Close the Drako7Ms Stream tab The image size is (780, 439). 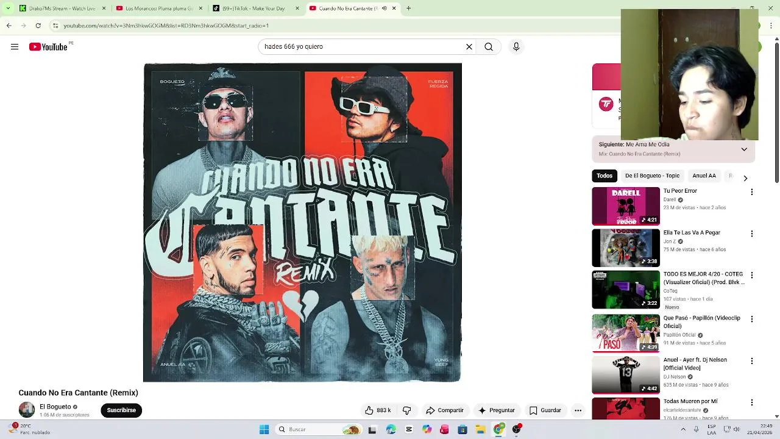coord(104,9)
